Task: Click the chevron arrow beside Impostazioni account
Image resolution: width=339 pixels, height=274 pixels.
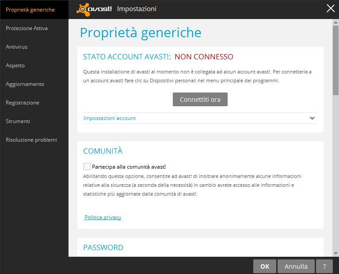Action: 312,118
